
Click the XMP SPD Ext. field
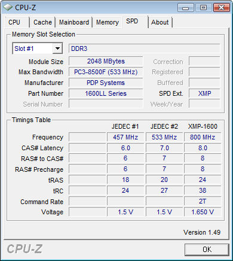pyautogui.click(x=204, y=93)
